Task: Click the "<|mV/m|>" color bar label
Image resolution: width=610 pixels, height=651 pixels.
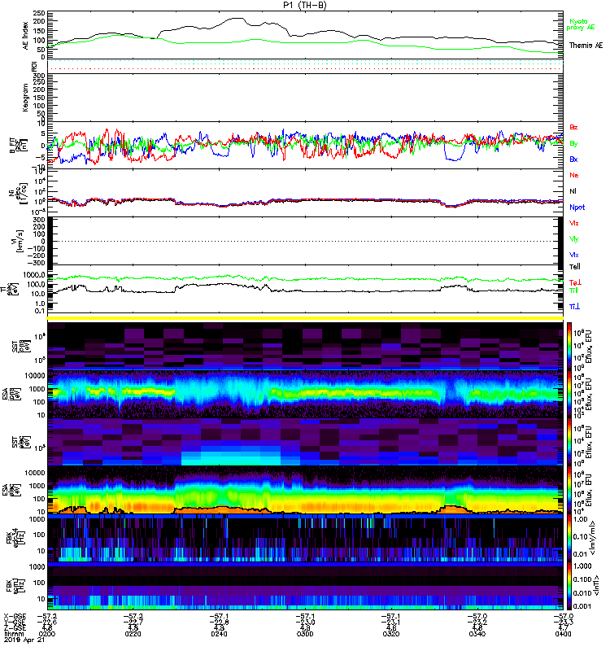Action: click(x=593, y=538)
